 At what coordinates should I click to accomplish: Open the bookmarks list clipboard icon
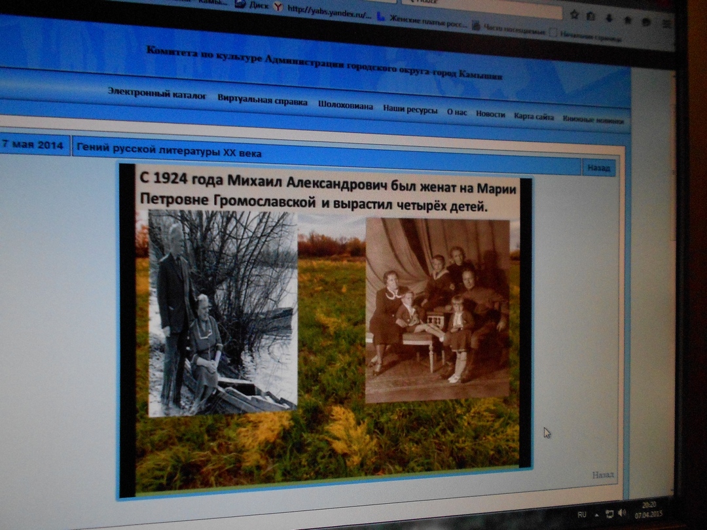(590, 16)
